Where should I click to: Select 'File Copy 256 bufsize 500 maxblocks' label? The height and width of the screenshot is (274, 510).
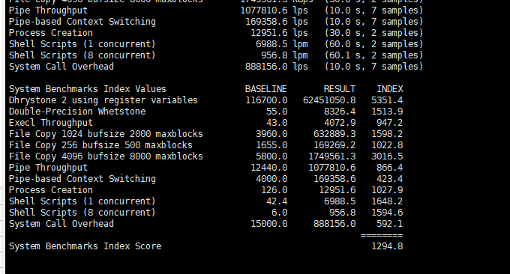(x=100, y=145)
